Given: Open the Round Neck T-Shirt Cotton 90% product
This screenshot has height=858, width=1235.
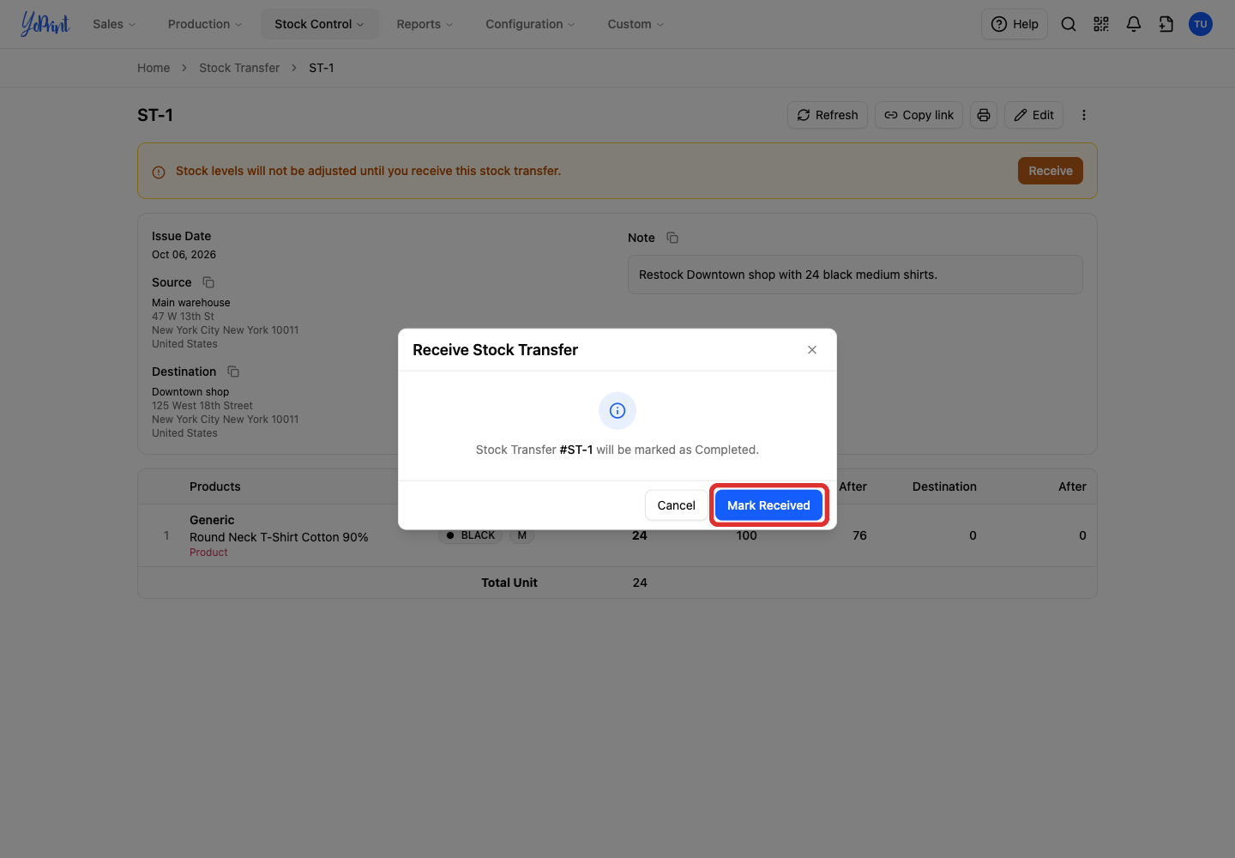Looking at the screenshot, I should [279, 537].
